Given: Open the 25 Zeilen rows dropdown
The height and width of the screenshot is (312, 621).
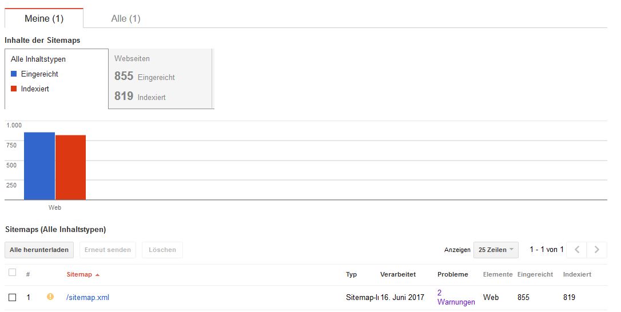Looking at the screenshot, I should [495, 250].
